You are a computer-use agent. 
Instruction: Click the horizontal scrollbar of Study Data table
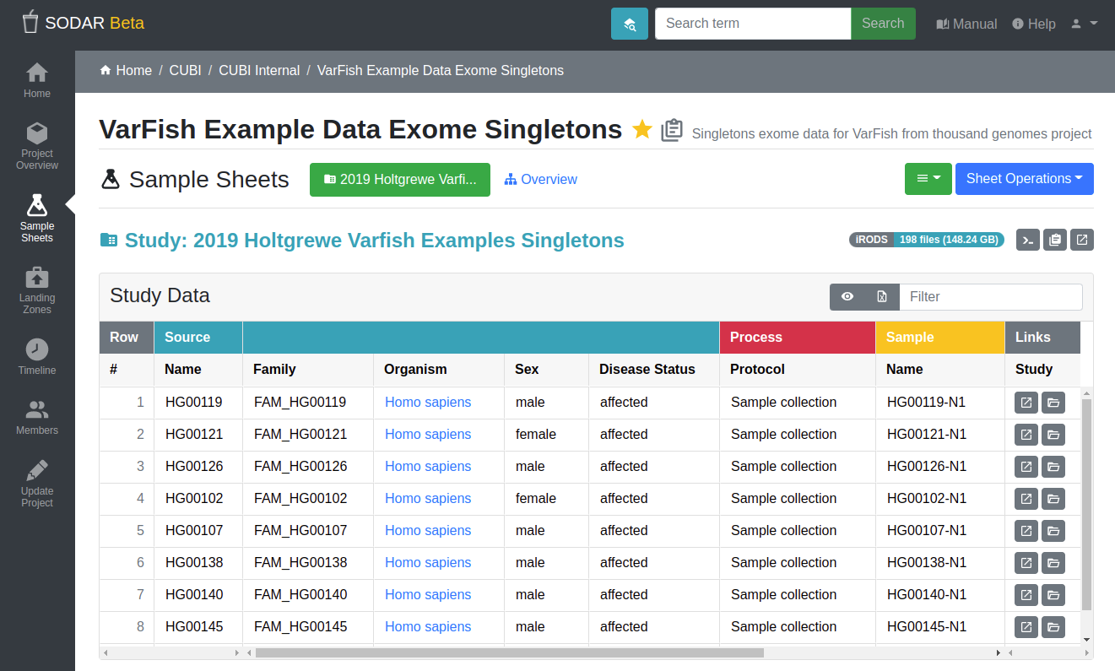(509, 652)
